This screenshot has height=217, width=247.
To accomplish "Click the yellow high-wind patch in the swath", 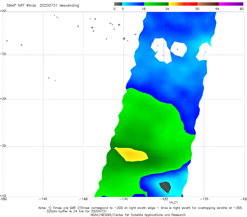I will click(131, 155).
